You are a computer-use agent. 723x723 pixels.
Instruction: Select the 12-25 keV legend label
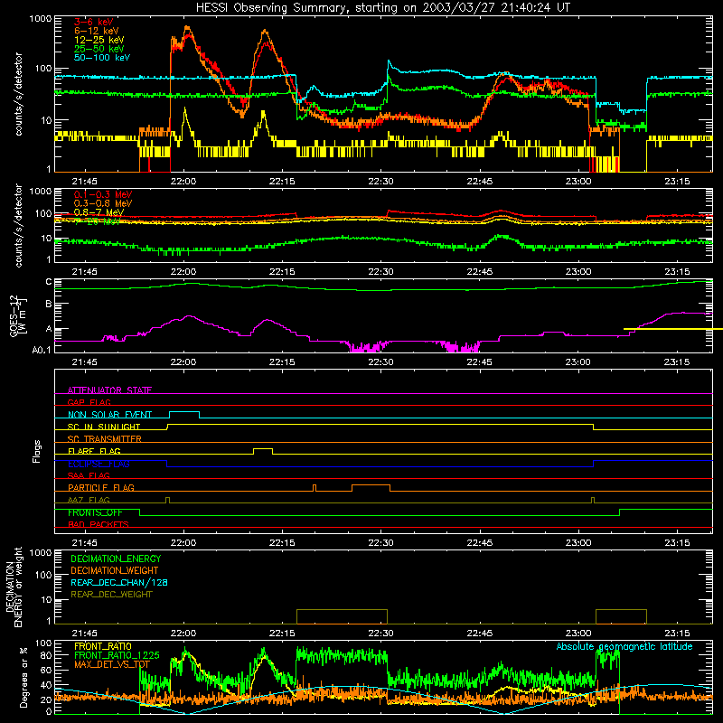point(99,40)
